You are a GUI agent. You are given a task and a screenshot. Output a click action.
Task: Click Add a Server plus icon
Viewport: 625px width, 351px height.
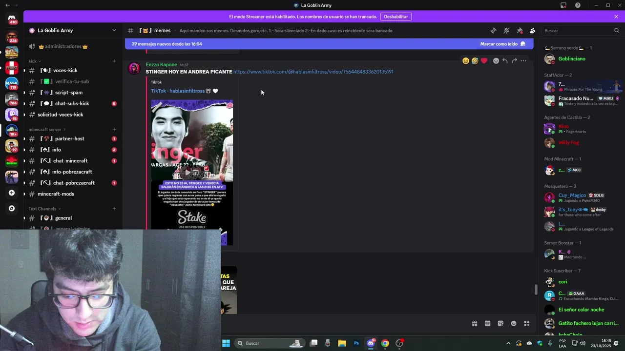pyautogui.click(x=12, y=193)
